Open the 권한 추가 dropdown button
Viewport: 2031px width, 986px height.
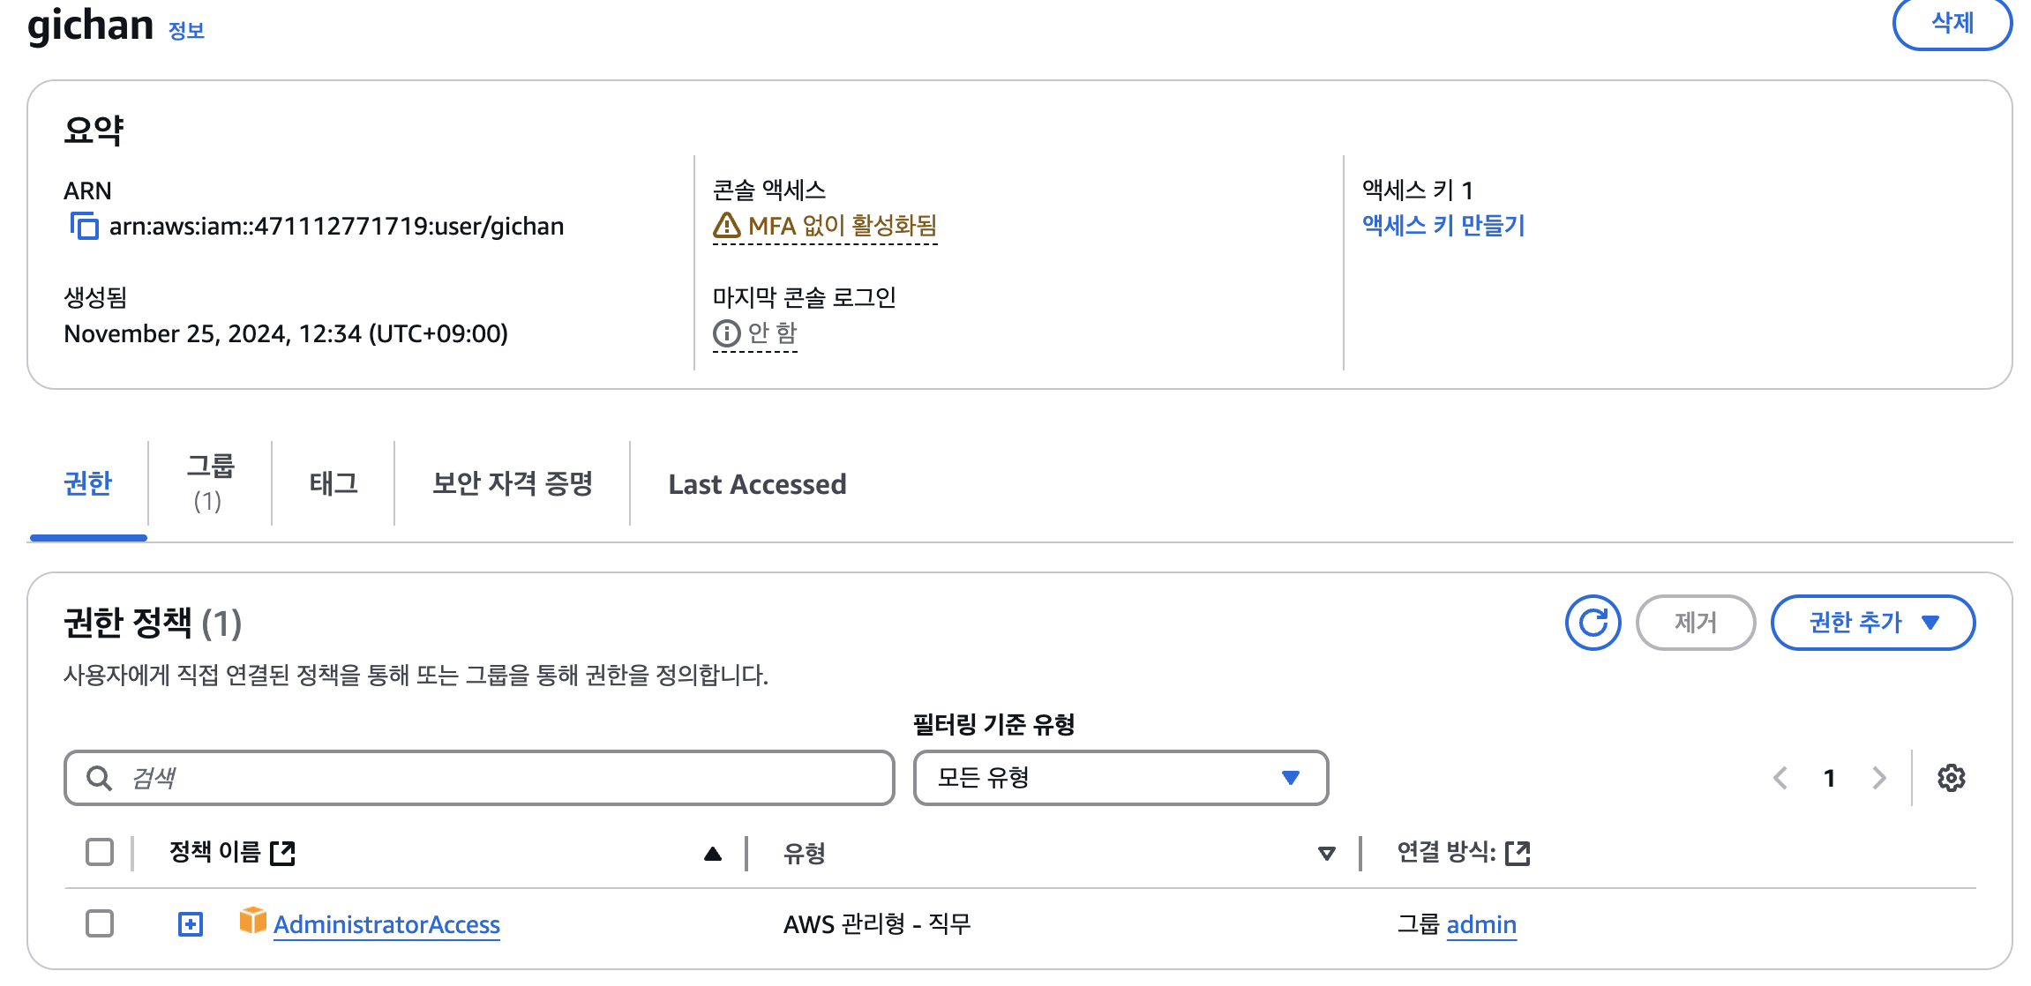[x=1872, y=623]
